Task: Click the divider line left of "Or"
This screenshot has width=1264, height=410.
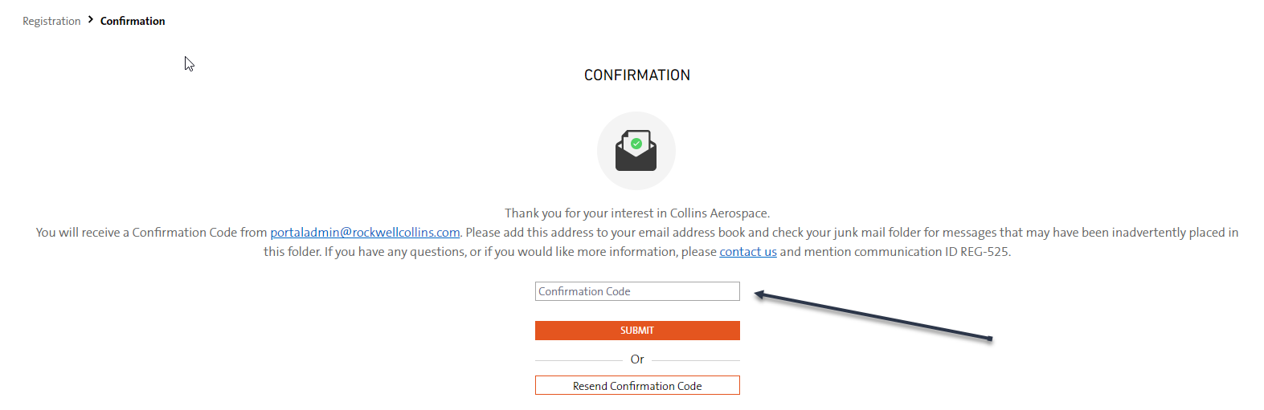Action: 579,360
